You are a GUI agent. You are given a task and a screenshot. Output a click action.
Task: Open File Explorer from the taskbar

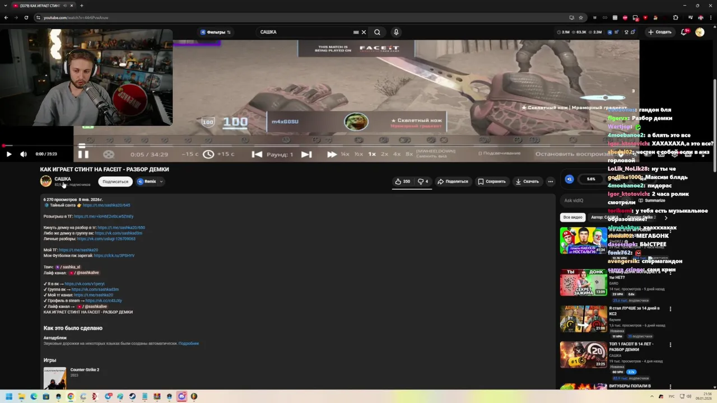pyautogui.click(x=21, y=396)
